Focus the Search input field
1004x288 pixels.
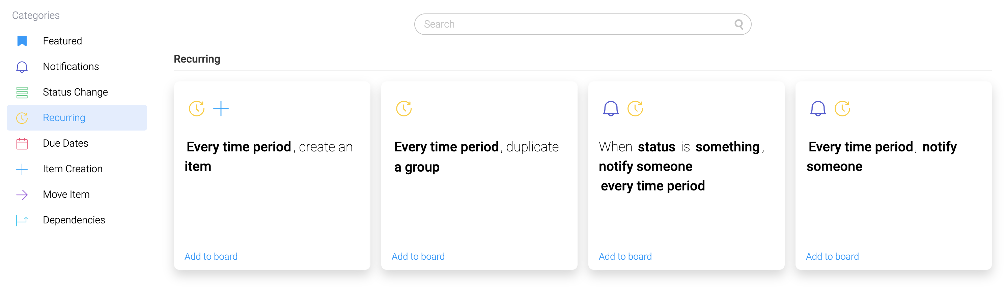coord(583,25)
